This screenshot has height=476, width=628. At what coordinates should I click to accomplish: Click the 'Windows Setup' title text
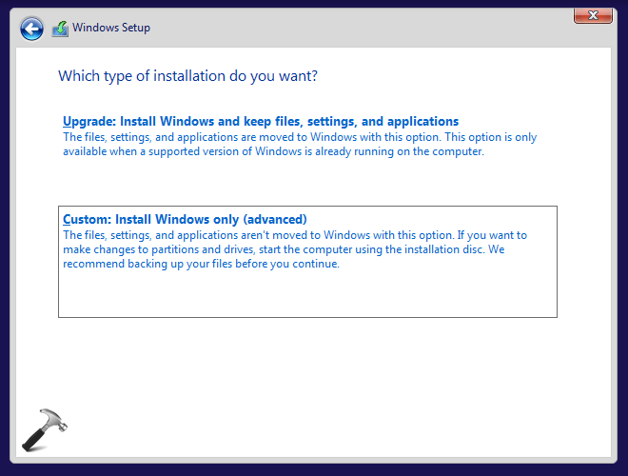coord(111,28)
